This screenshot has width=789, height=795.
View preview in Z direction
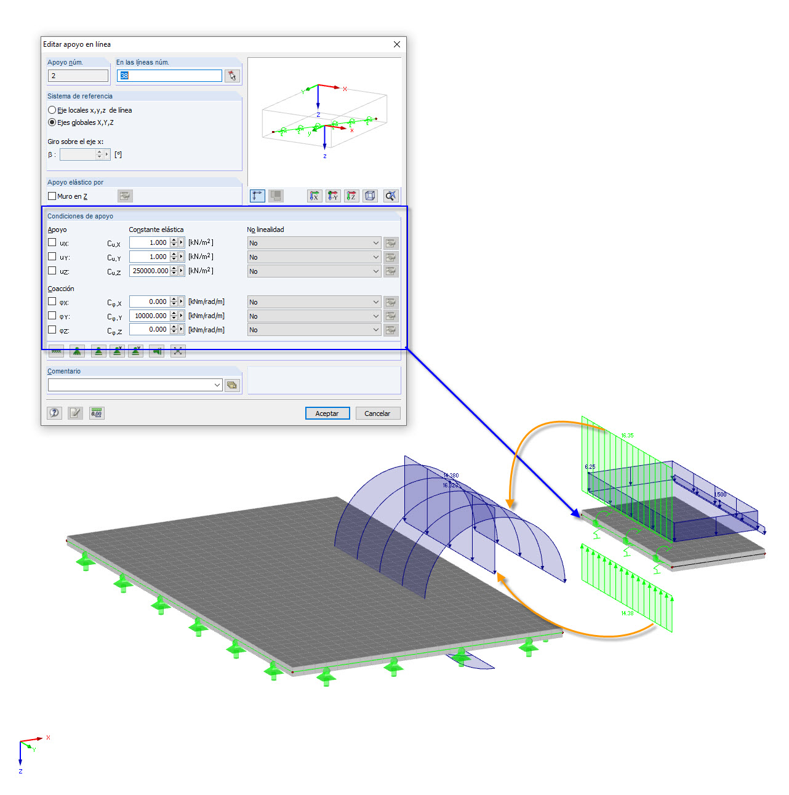pos(351,196)
